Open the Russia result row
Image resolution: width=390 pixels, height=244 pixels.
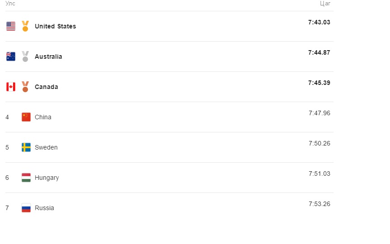(x=169, y=208)
